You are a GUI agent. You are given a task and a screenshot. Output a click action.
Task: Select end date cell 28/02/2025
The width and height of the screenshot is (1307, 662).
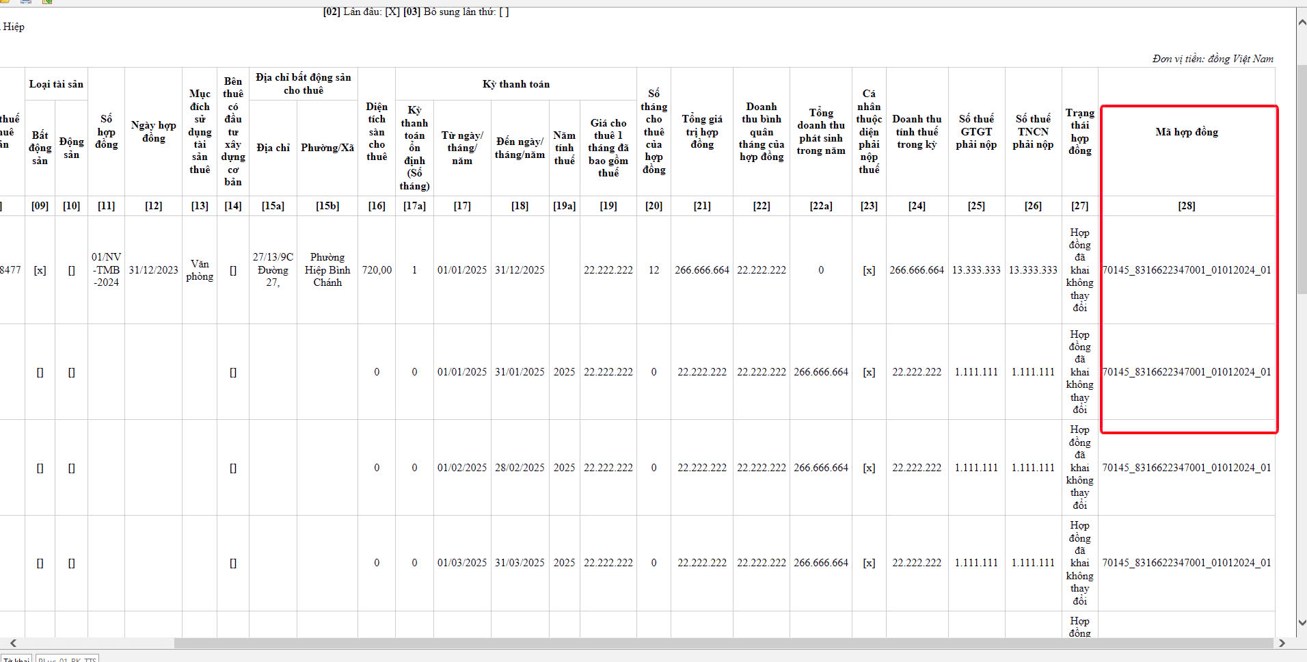(x=520, y=468)
